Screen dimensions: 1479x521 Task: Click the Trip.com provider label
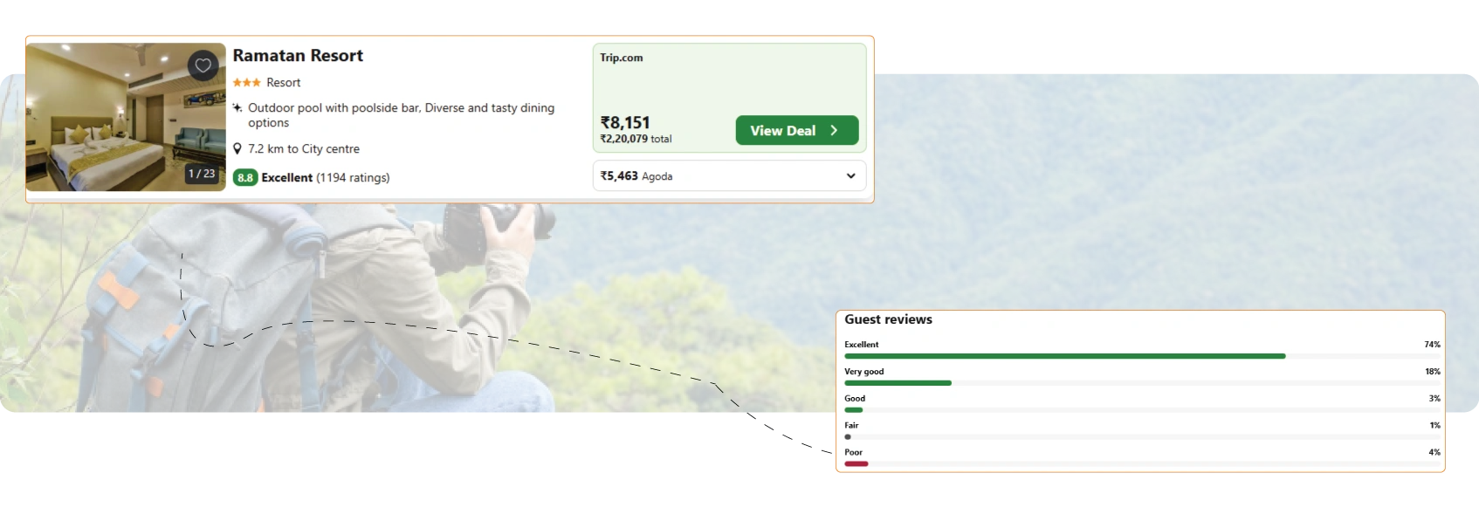[621, 58]
